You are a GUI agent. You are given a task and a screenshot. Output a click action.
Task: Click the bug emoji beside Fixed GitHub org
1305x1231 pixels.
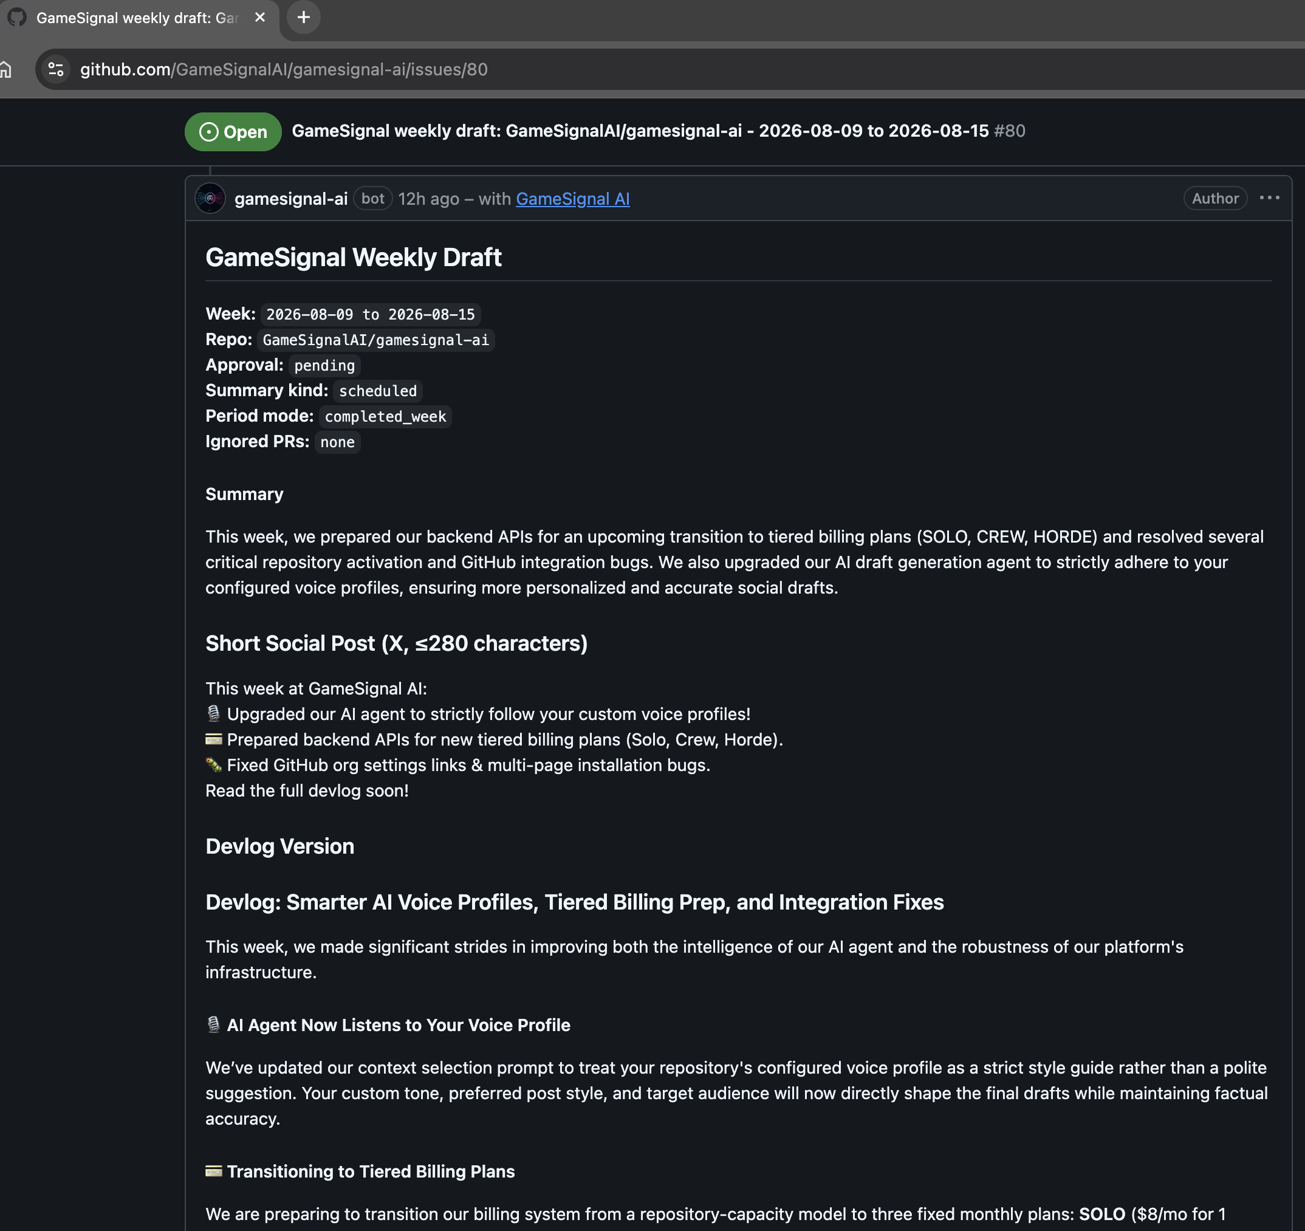(x=213, y=765)
